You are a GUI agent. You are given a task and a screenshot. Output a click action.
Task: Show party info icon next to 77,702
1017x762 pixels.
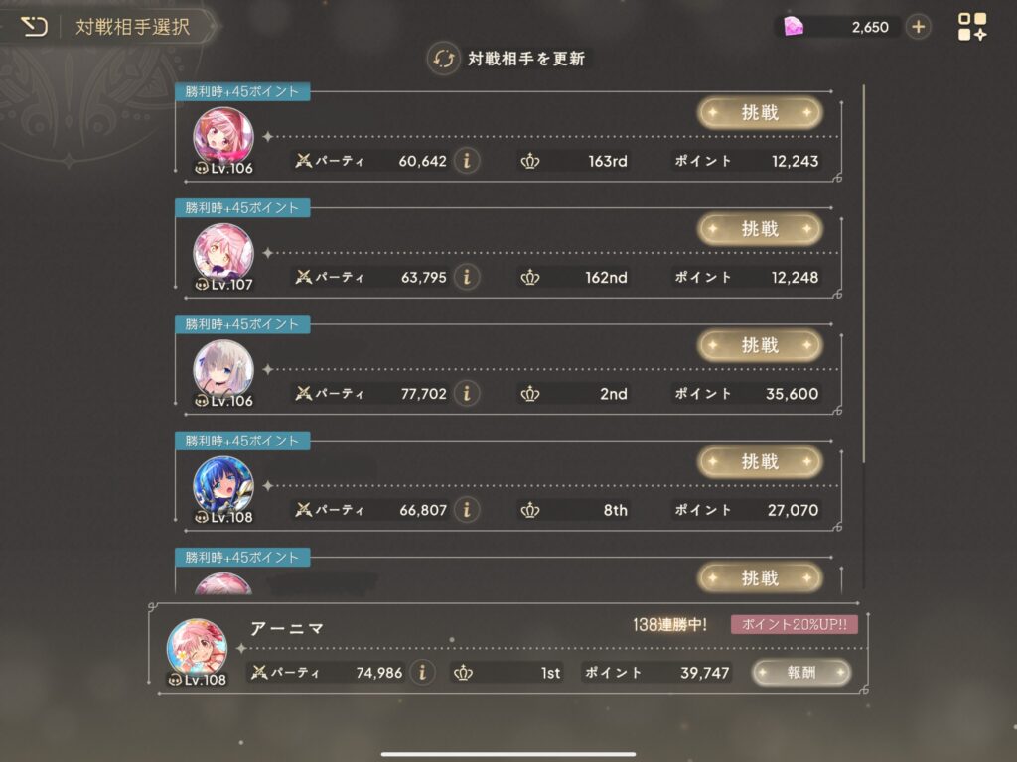467,393
